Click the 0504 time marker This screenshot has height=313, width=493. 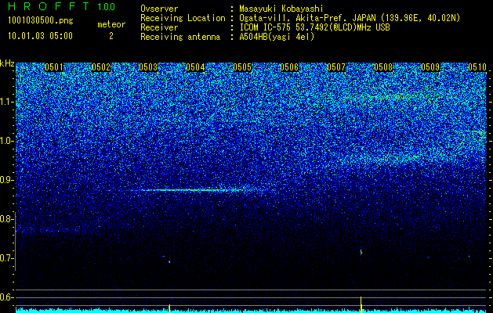coord(195,67)
